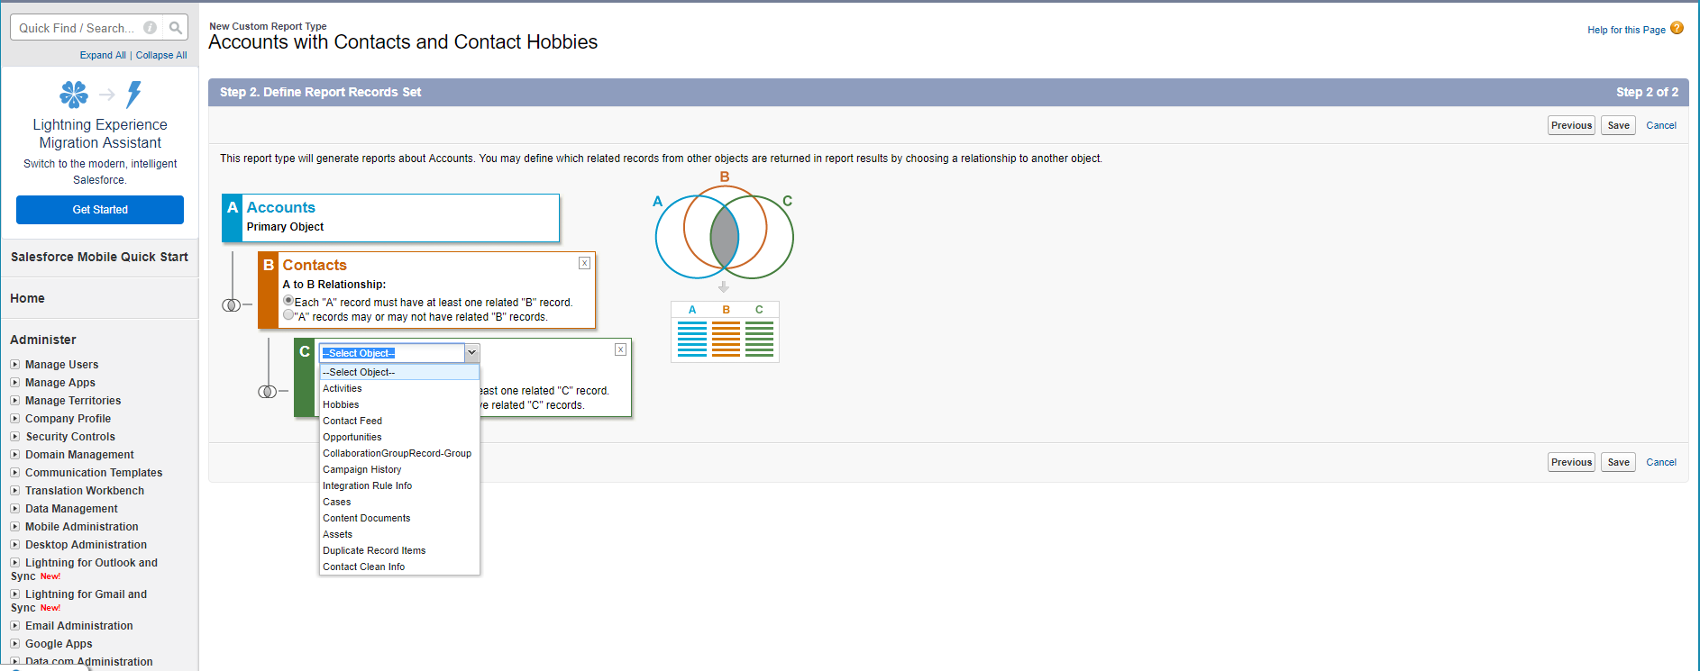Expand Data Management section

[14, 509]
